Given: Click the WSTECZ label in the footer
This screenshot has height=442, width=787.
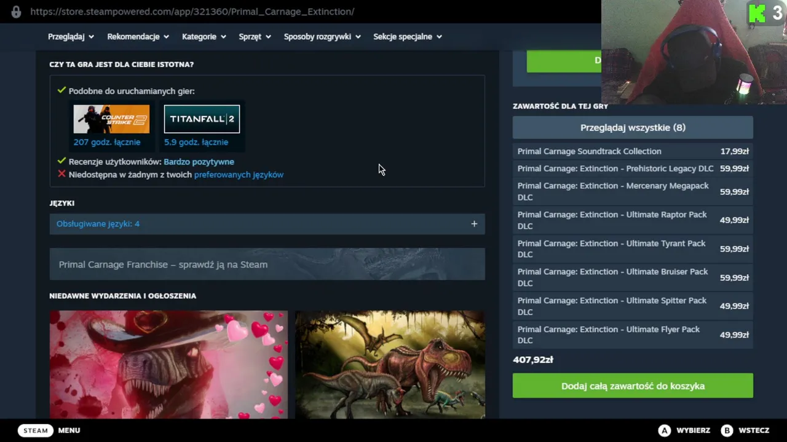Looking at the screenshot, I should point(754,430).
